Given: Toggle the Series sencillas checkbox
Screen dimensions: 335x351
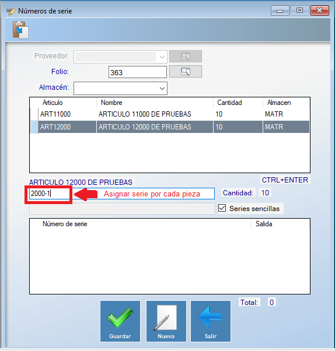Looking at the screenshot, I should pyautogui.click(x=222, y=208).
